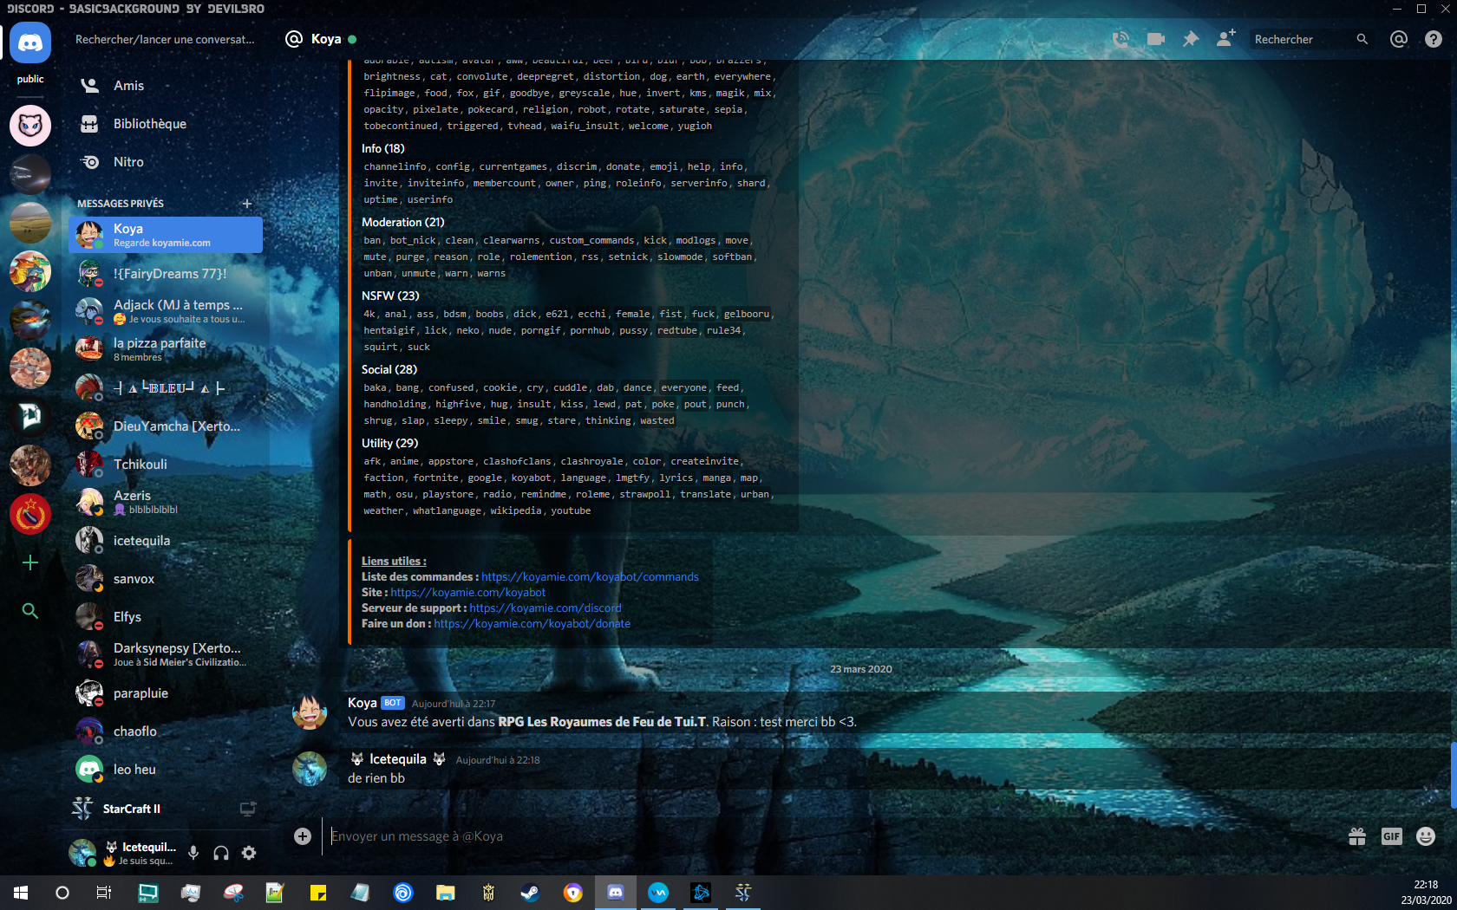Start a video call
Screen dimensions: 1457x910
click(1155, 39)
